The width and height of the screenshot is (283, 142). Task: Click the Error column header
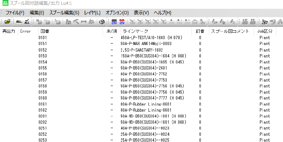(x=25, y=31)
